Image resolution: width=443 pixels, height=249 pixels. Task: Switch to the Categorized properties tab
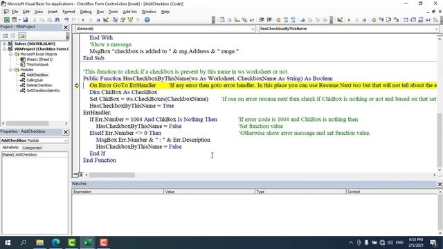coord(32,147)
